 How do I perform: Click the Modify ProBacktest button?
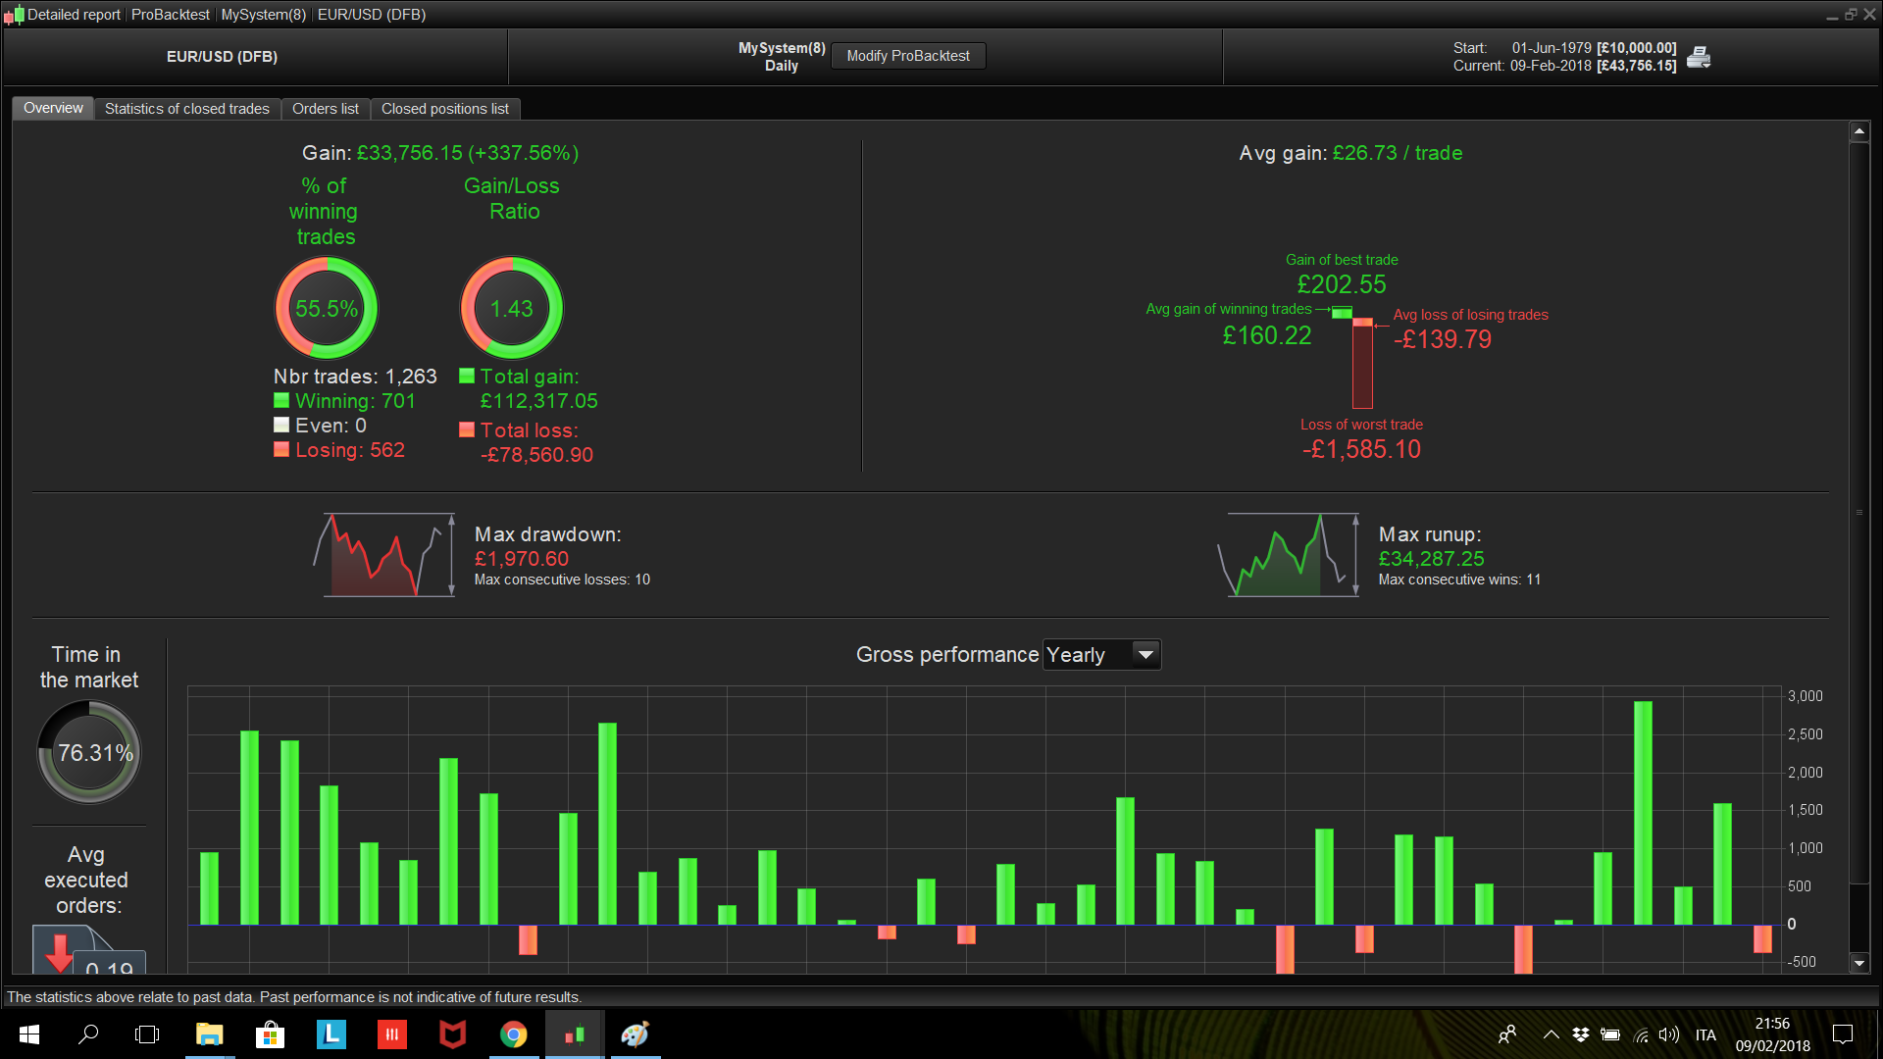(907, 56)
